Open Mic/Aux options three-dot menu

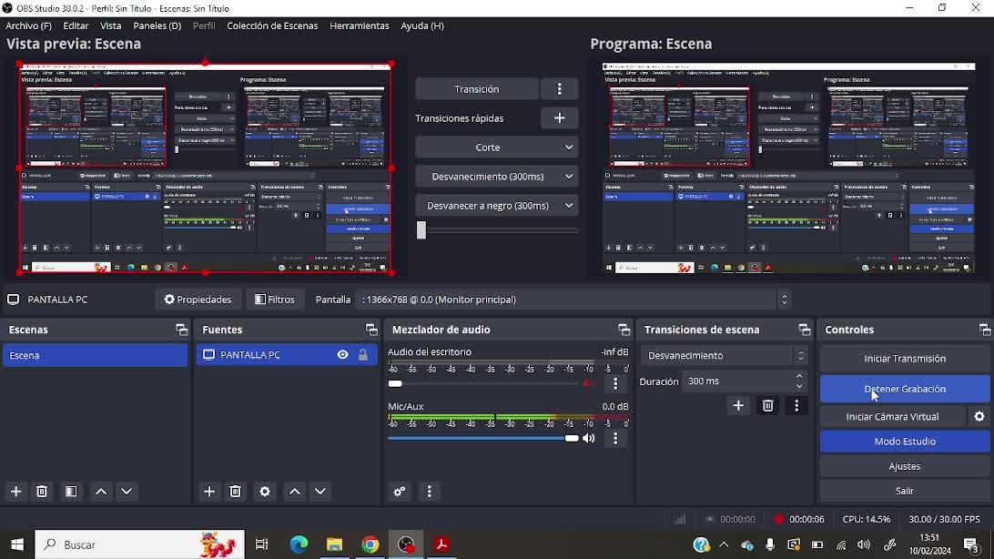click(x=615, y=438)
